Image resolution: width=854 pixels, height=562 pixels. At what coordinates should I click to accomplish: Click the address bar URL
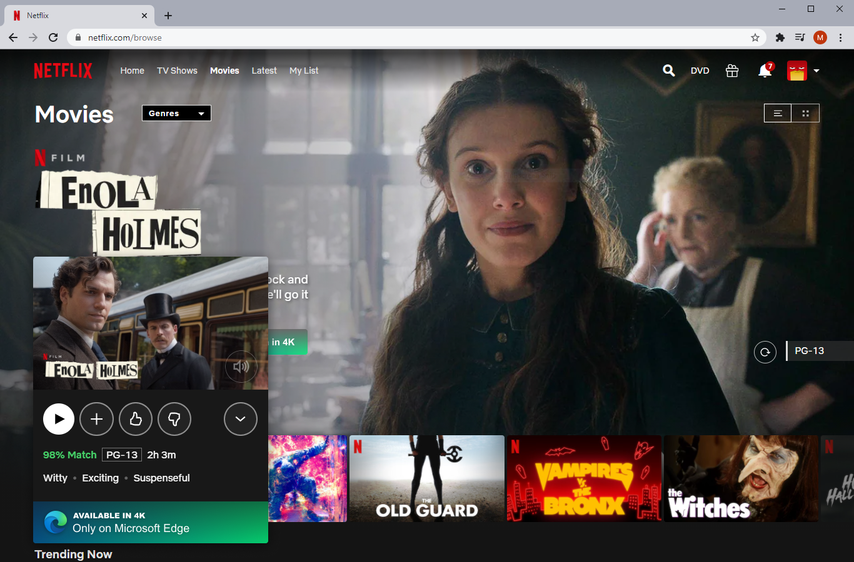point(125,37)
